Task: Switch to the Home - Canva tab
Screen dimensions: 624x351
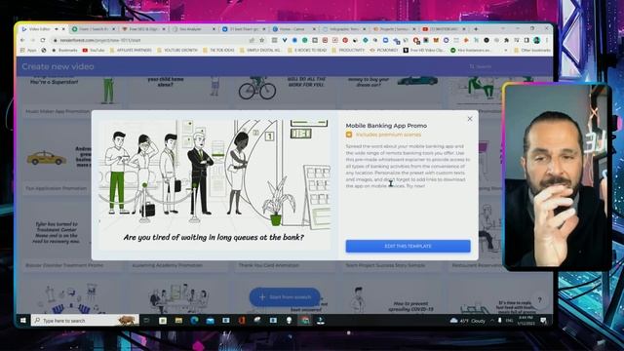Action: click(x=293, y=29)
